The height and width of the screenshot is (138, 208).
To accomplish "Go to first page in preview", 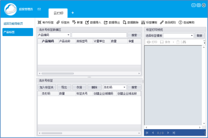I will pyautogui.click(x=147, y=133).
